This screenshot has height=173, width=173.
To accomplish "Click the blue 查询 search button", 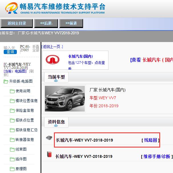I will [10, 52].
